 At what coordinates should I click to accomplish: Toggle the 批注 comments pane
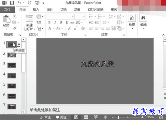pyautogui.click(x=61, y=117)
